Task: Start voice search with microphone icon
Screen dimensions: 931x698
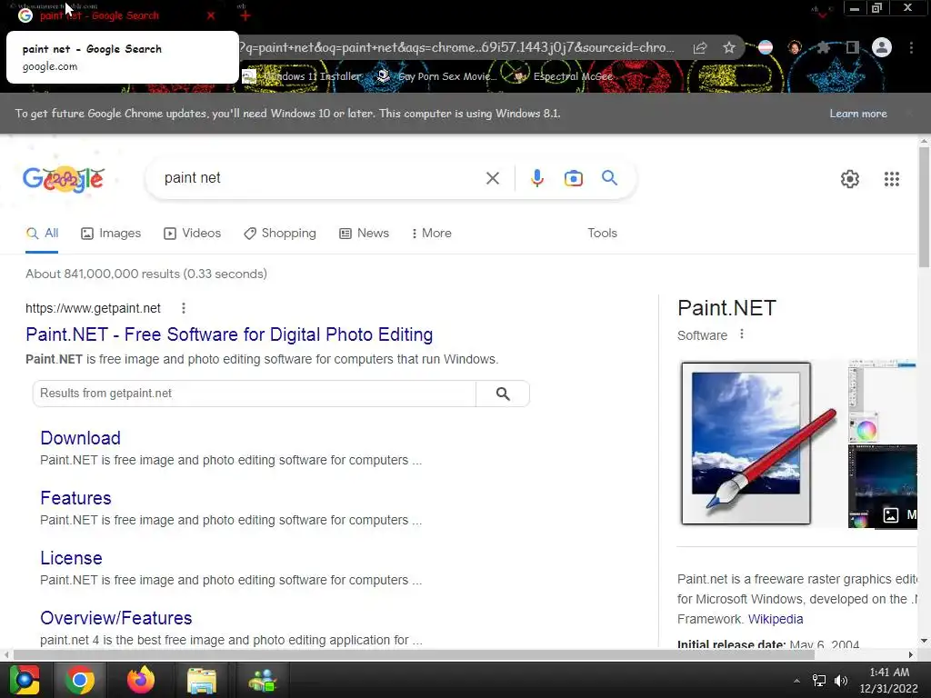Action: click(536, 178)
